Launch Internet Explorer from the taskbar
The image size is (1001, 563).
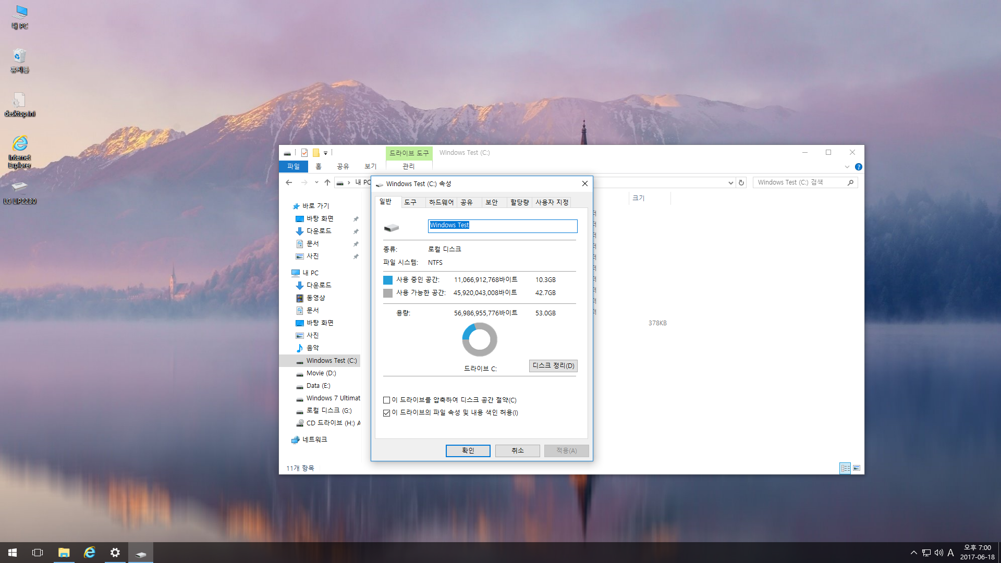(x=90, y=553)
